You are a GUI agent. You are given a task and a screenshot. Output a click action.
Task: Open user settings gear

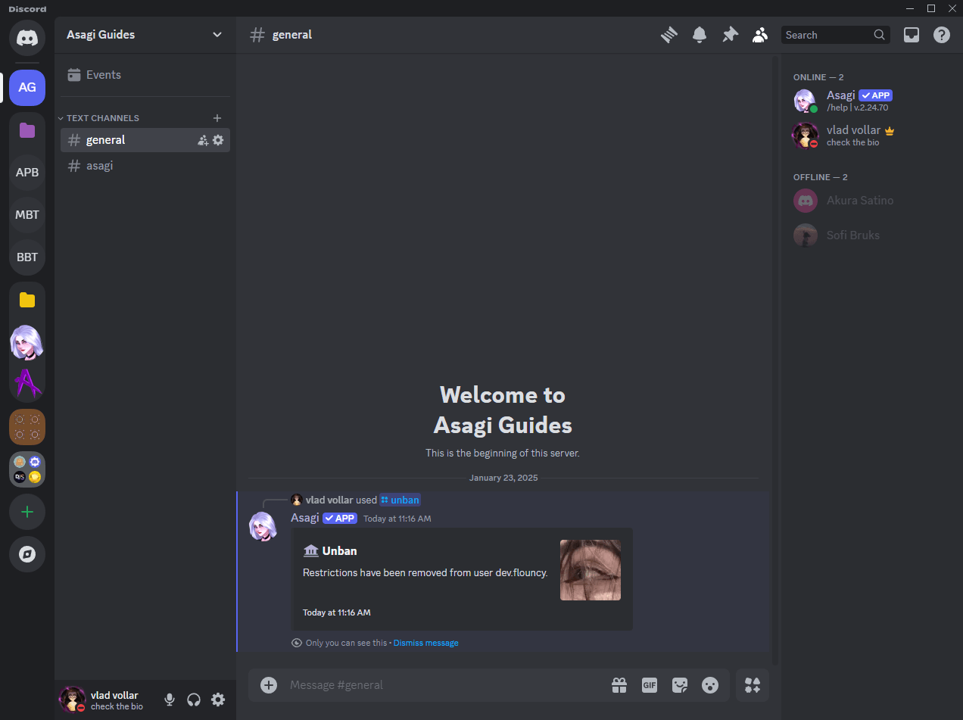click(x=218, y=700)
